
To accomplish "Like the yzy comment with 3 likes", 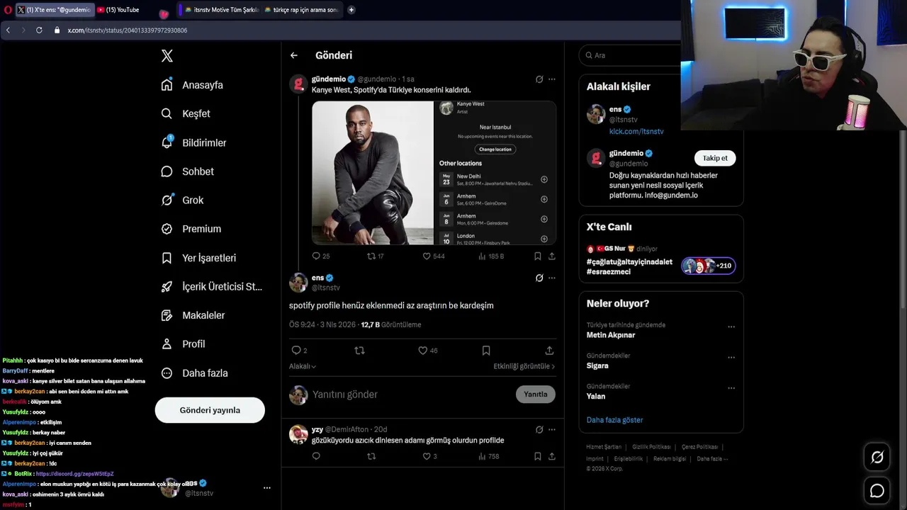I will tap(430, 456).
